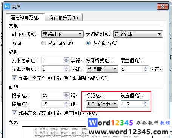172x138 pixels.
Task: Open the 大纲级别 outline level dropdown
Action: 138,34
